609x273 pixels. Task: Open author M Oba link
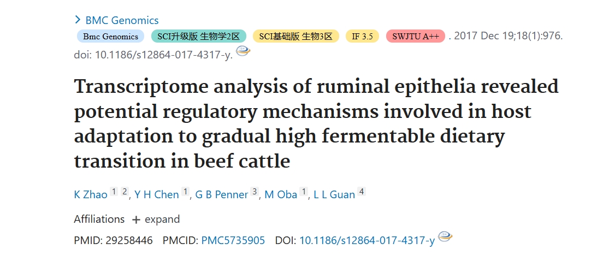[x=281, y=194]
